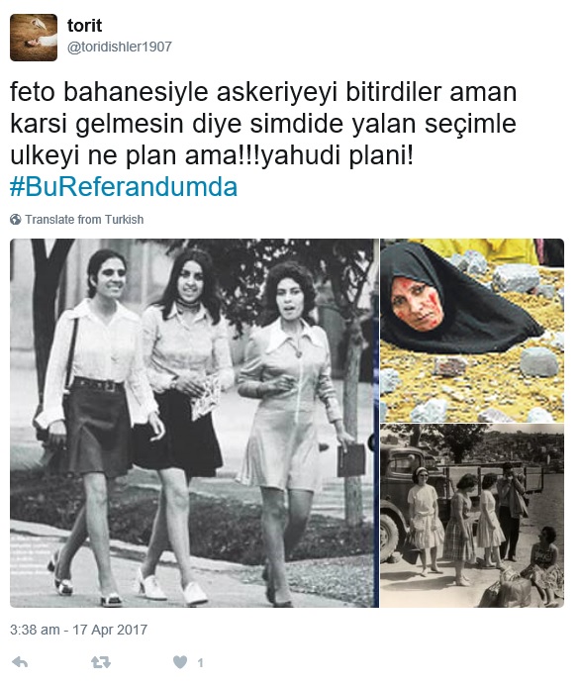Like the tweet with the heart icon

point(180,662)
